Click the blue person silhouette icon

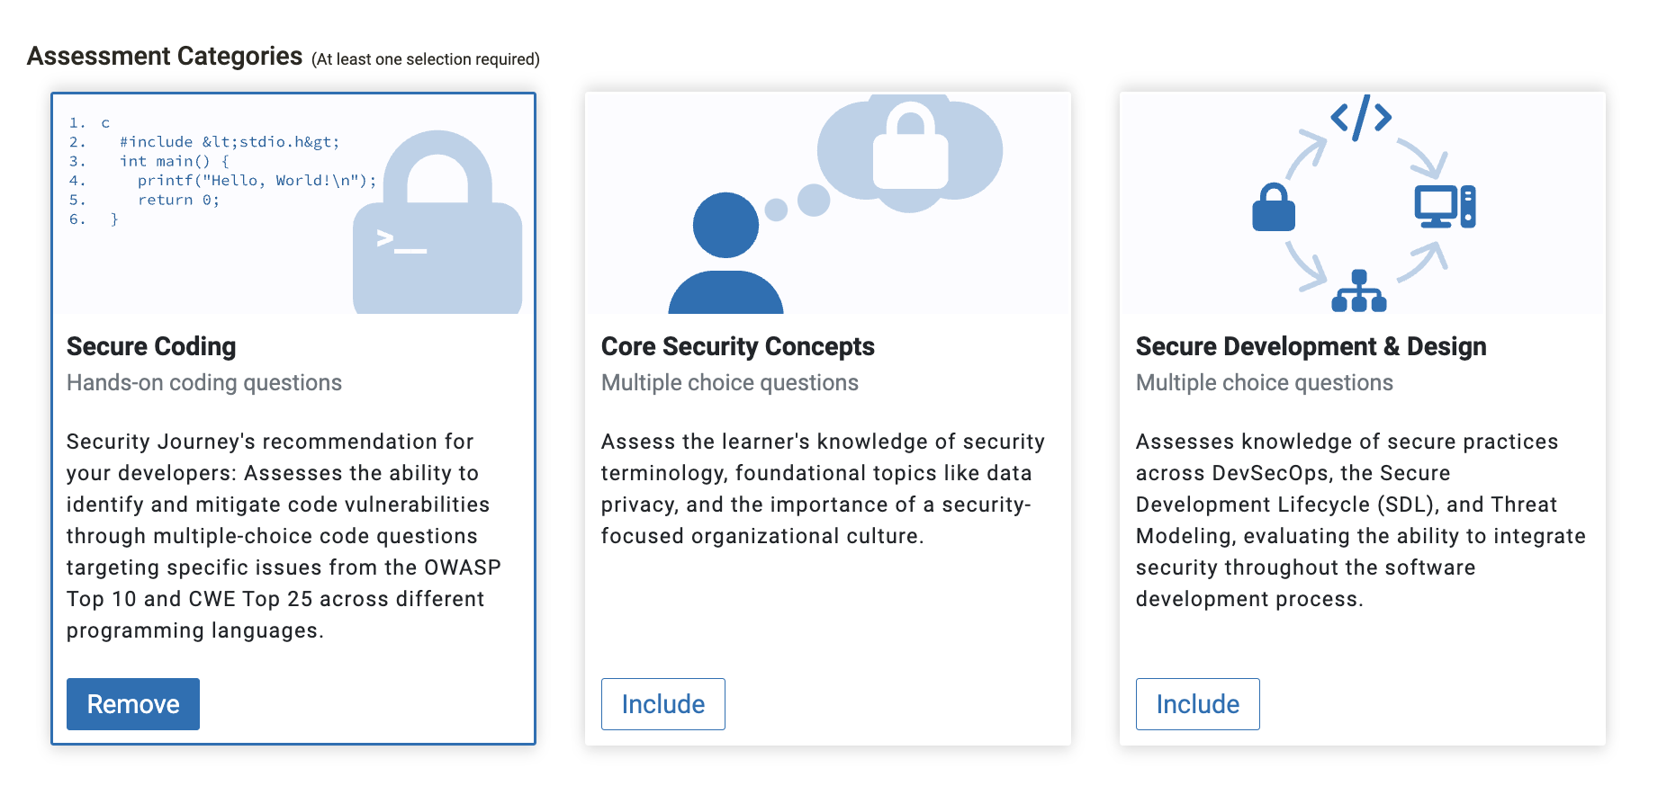pos(725,253)
